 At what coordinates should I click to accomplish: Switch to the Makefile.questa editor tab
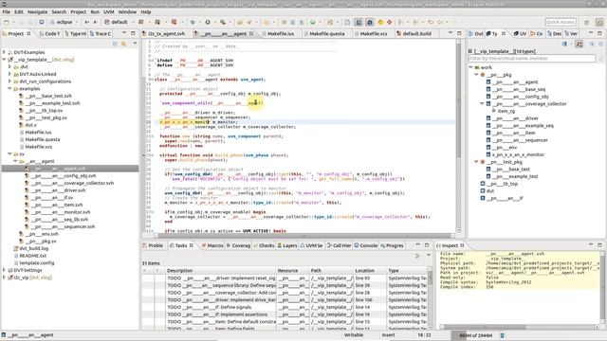pos(327,34)
